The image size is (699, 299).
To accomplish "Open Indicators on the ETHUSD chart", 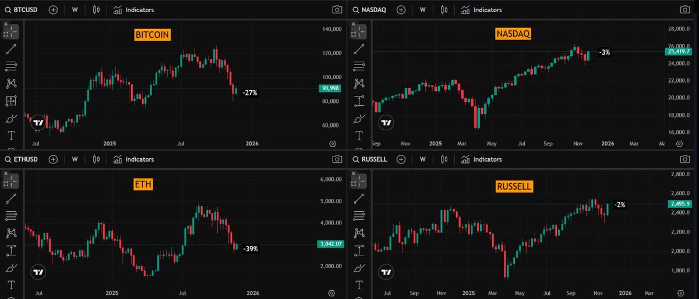I will click(133, 159).
